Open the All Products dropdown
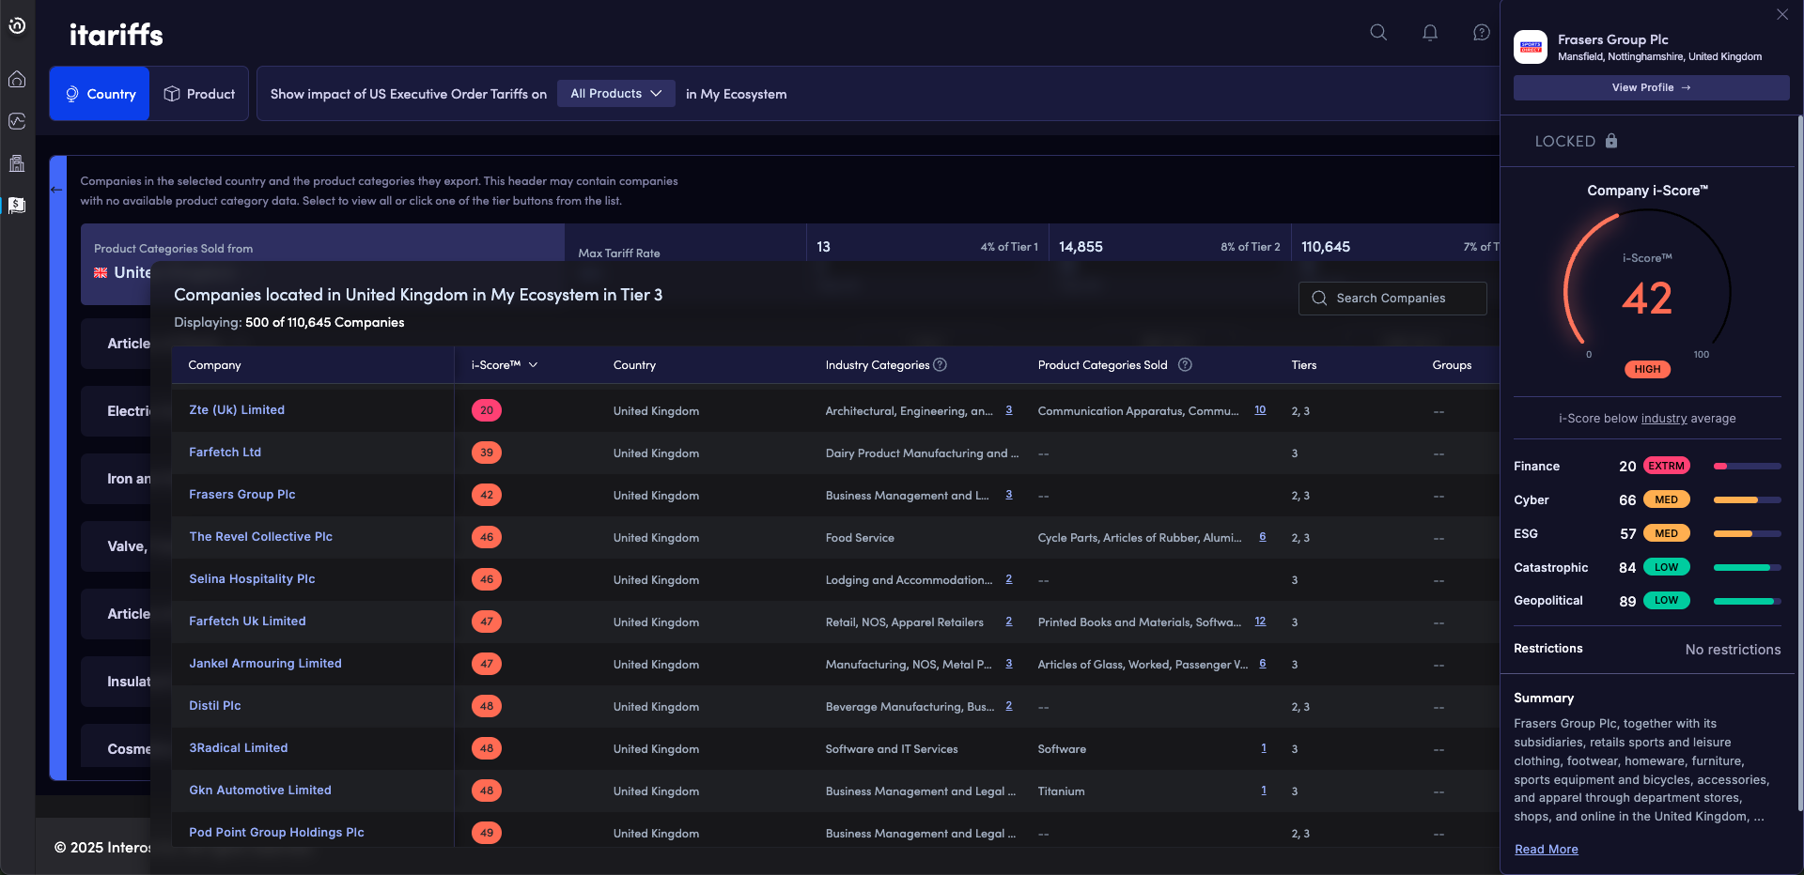 615,93
